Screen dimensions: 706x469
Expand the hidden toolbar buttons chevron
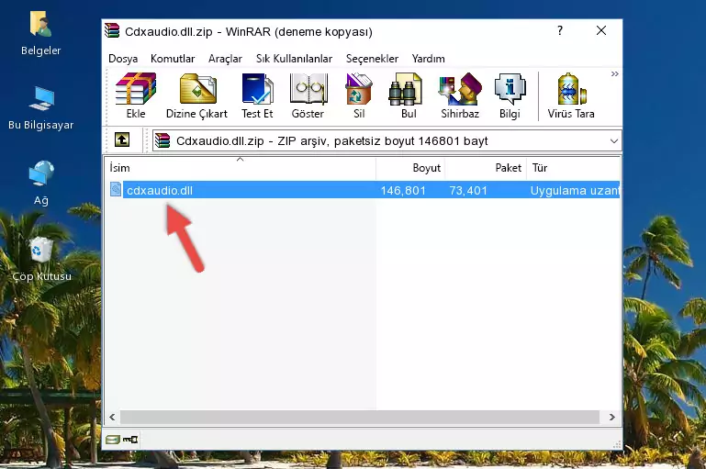(x=614, y=73)
